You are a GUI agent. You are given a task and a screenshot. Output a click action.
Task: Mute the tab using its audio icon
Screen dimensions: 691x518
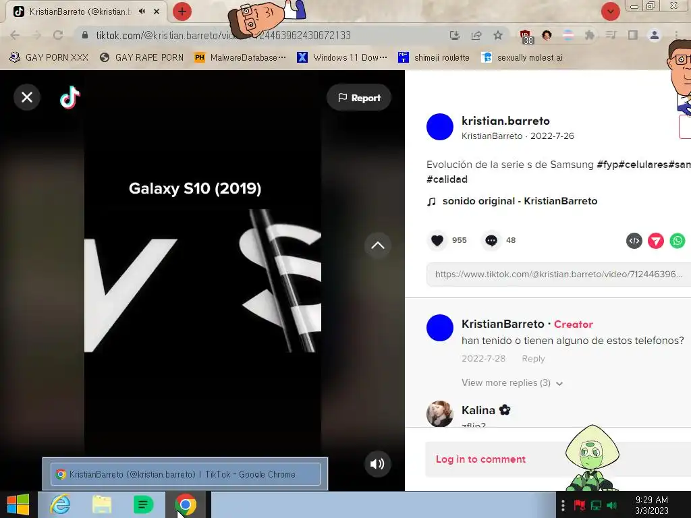[142, 11]
